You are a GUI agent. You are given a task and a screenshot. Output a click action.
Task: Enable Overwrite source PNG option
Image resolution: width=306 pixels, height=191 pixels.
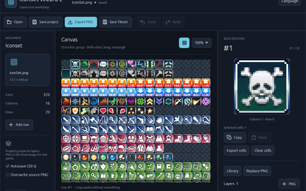point(7,175)
